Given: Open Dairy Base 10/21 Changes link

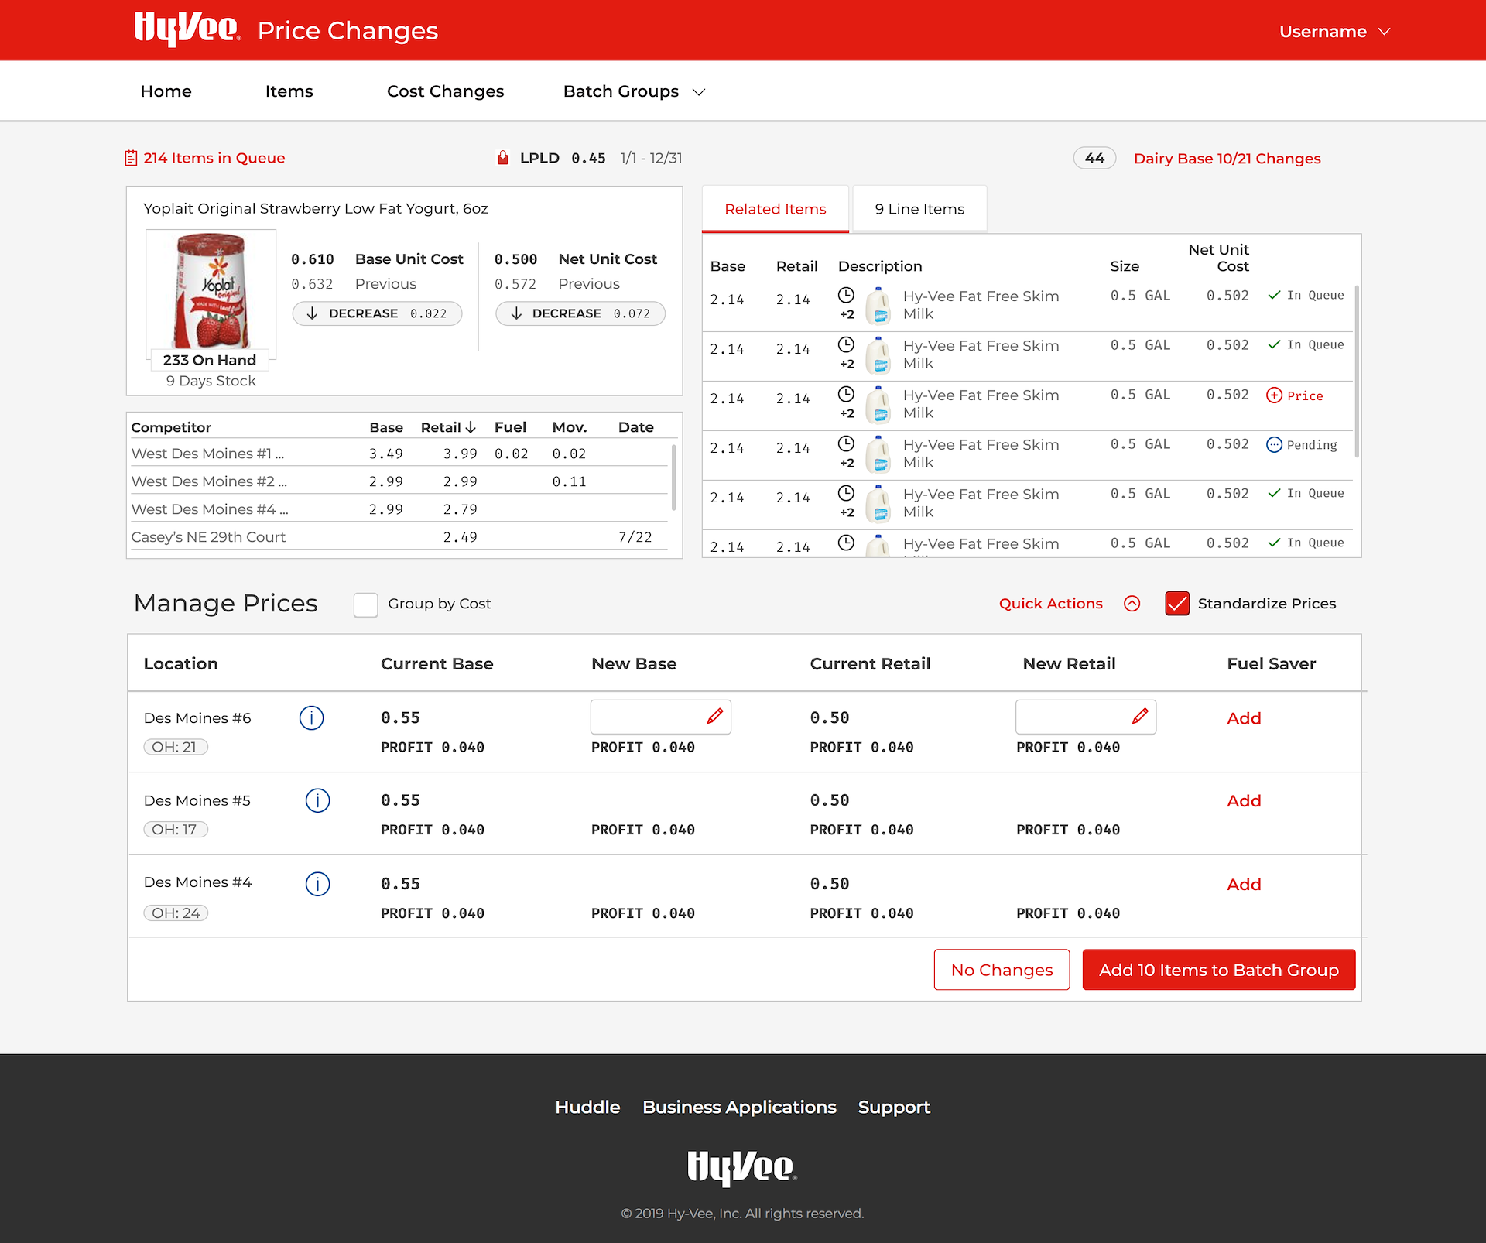Looking at the screenshot, I should [1227, 159].
